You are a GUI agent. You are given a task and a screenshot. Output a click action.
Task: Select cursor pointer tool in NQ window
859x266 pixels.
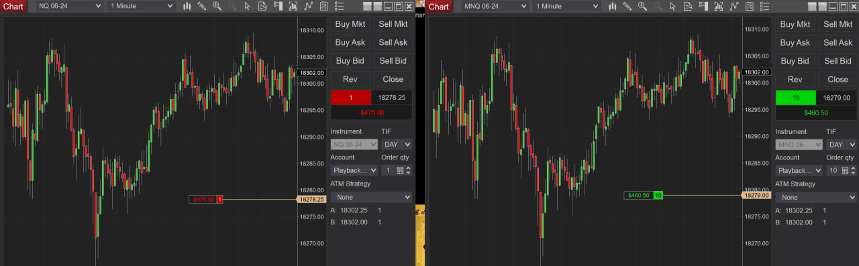pyautogui.click(x=248, y=6)
